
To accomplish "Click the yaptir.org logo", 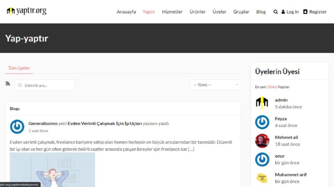I will click(x=27, y=11).
